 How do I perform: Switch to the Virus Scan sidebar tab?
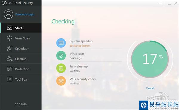tap(21, 38)
